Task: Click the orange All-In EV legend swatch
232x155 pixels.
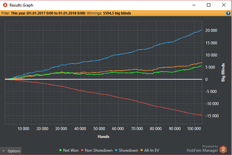Action: coord(142,150)
